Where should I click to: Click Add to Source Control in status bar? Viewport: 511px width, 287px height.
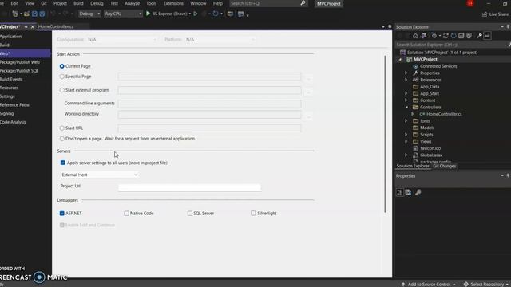pyautogui.click(x=429, y=285)
